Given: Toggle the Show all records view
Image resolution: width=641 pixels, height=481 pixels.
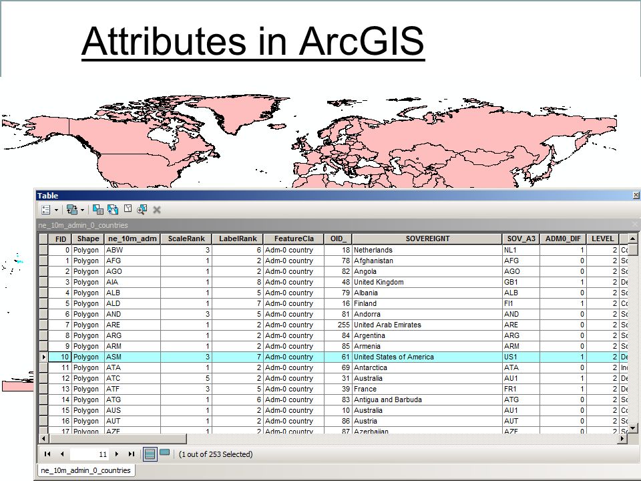Looking at the screenshot, I should (x=150, y=454).
